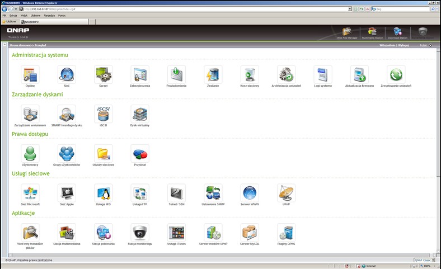Open the Narzędzia menu
441x269 pixels.
[x=49, y=15]
